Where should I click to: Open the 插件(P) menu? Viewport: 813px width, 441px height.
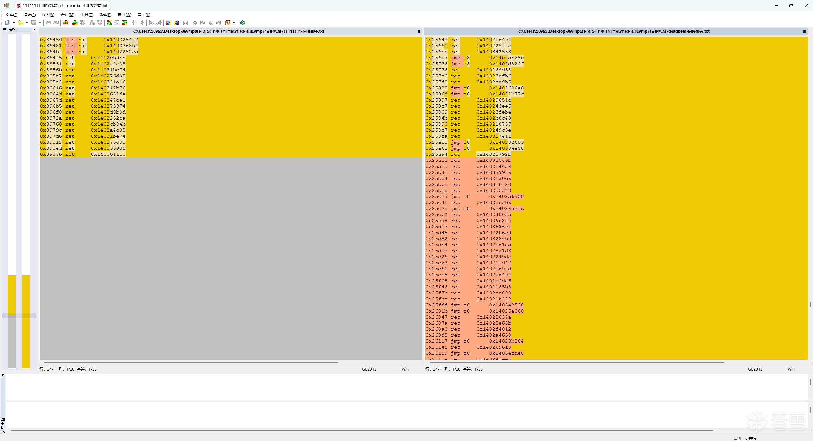[x=105, y=15]
